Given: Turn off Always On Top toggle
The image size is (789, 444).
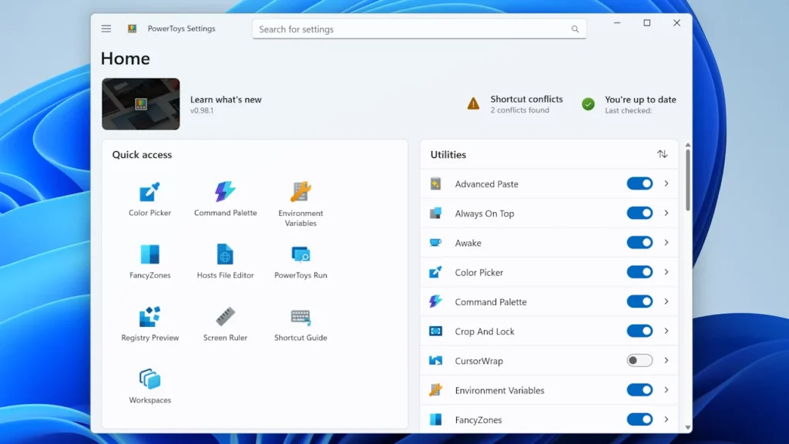Looking at the screenshot, I should coord(640,213).
